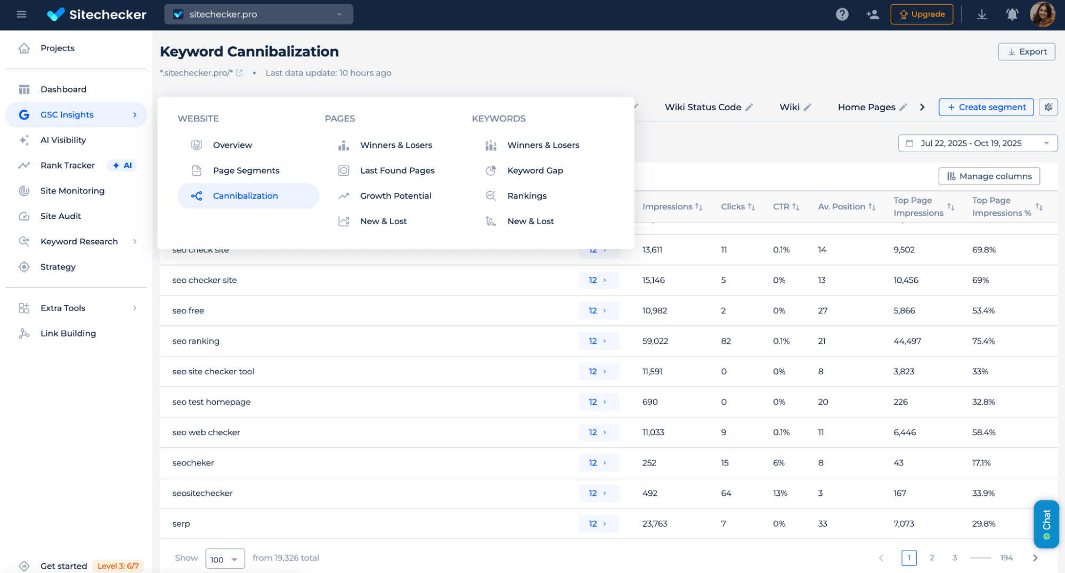Viewport: 1065px width, 573px height.
Task: Open Growth Potential under Pages
Action: 395,196
